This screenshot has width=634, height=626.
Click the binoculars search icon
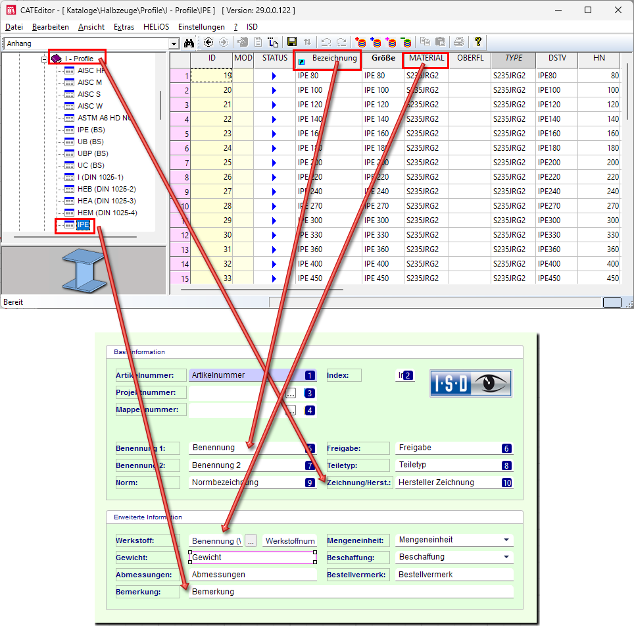(x=189, y=43)
